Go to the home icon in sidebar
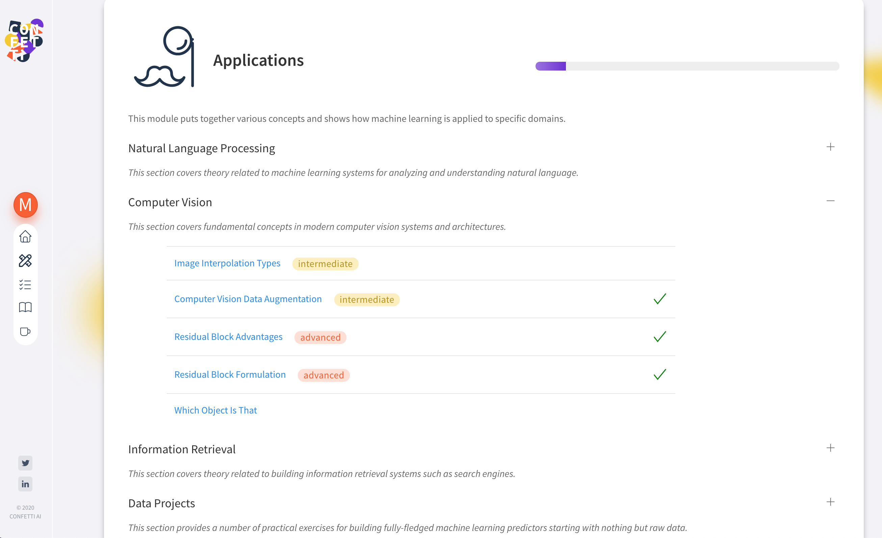The image size is (882, 538). (25, 237)
